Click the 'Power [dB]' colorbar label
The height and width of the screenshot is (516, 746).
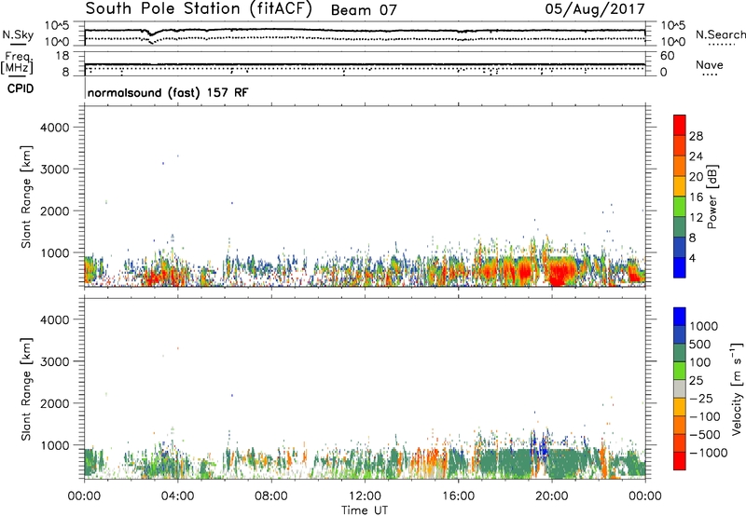712,197
